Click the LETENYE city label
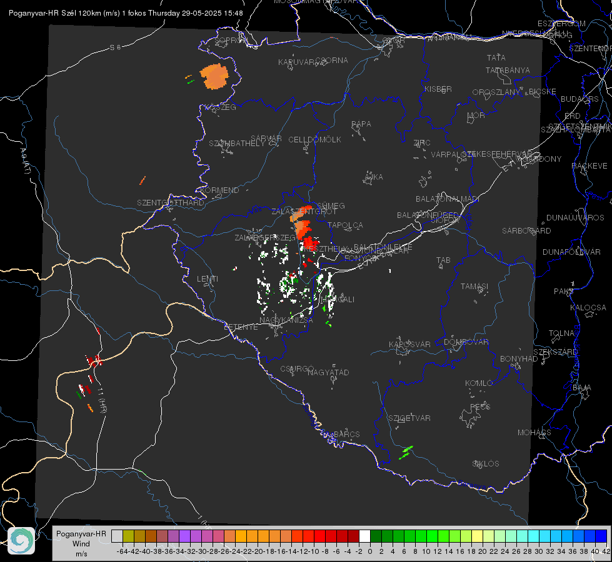612x562 pixels. (241, 327)
